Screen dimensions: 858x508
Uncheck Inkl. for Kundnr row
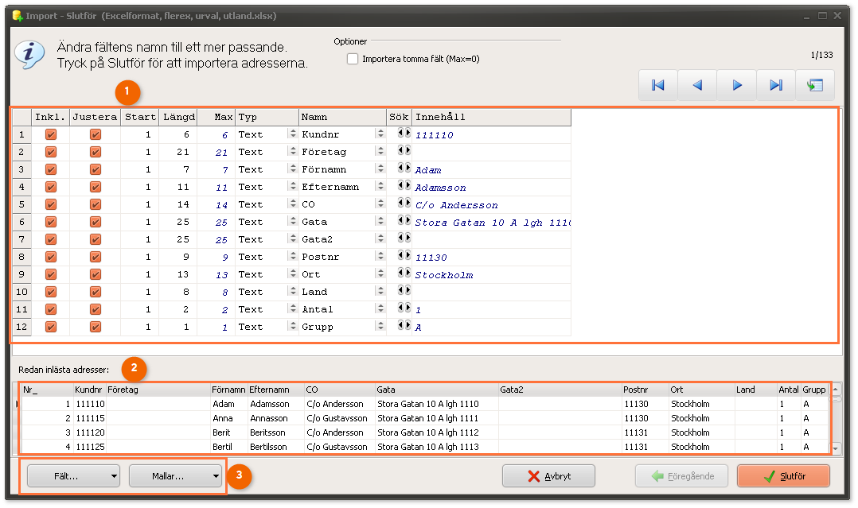pyautogui.click(x=51, y=134)
